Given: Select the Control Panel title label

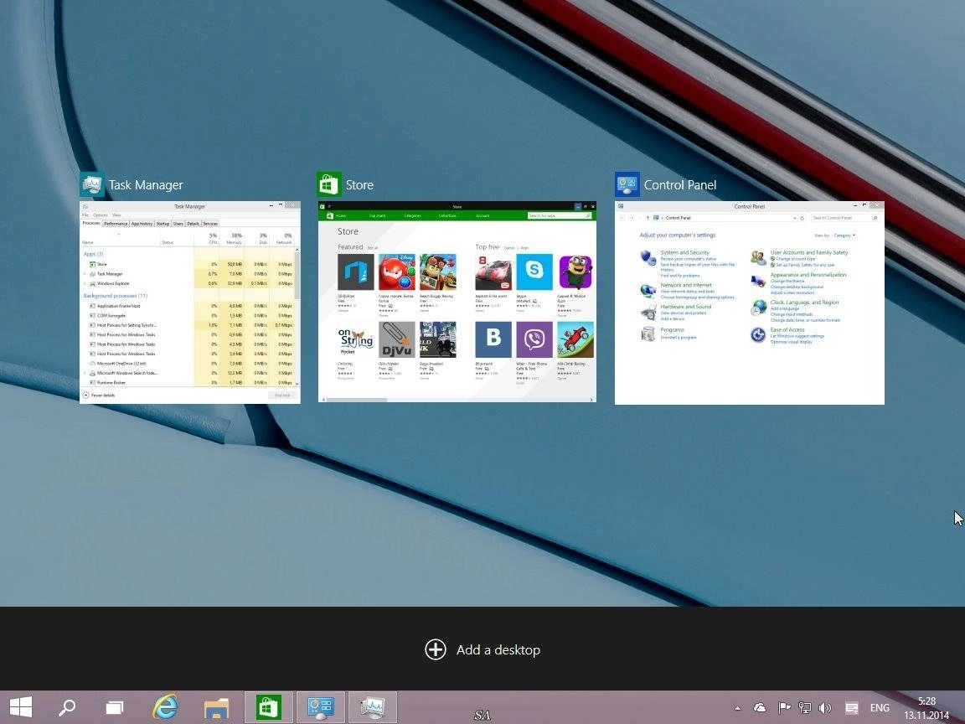Looking at the screenshot, I should click(x=680, y=184).
